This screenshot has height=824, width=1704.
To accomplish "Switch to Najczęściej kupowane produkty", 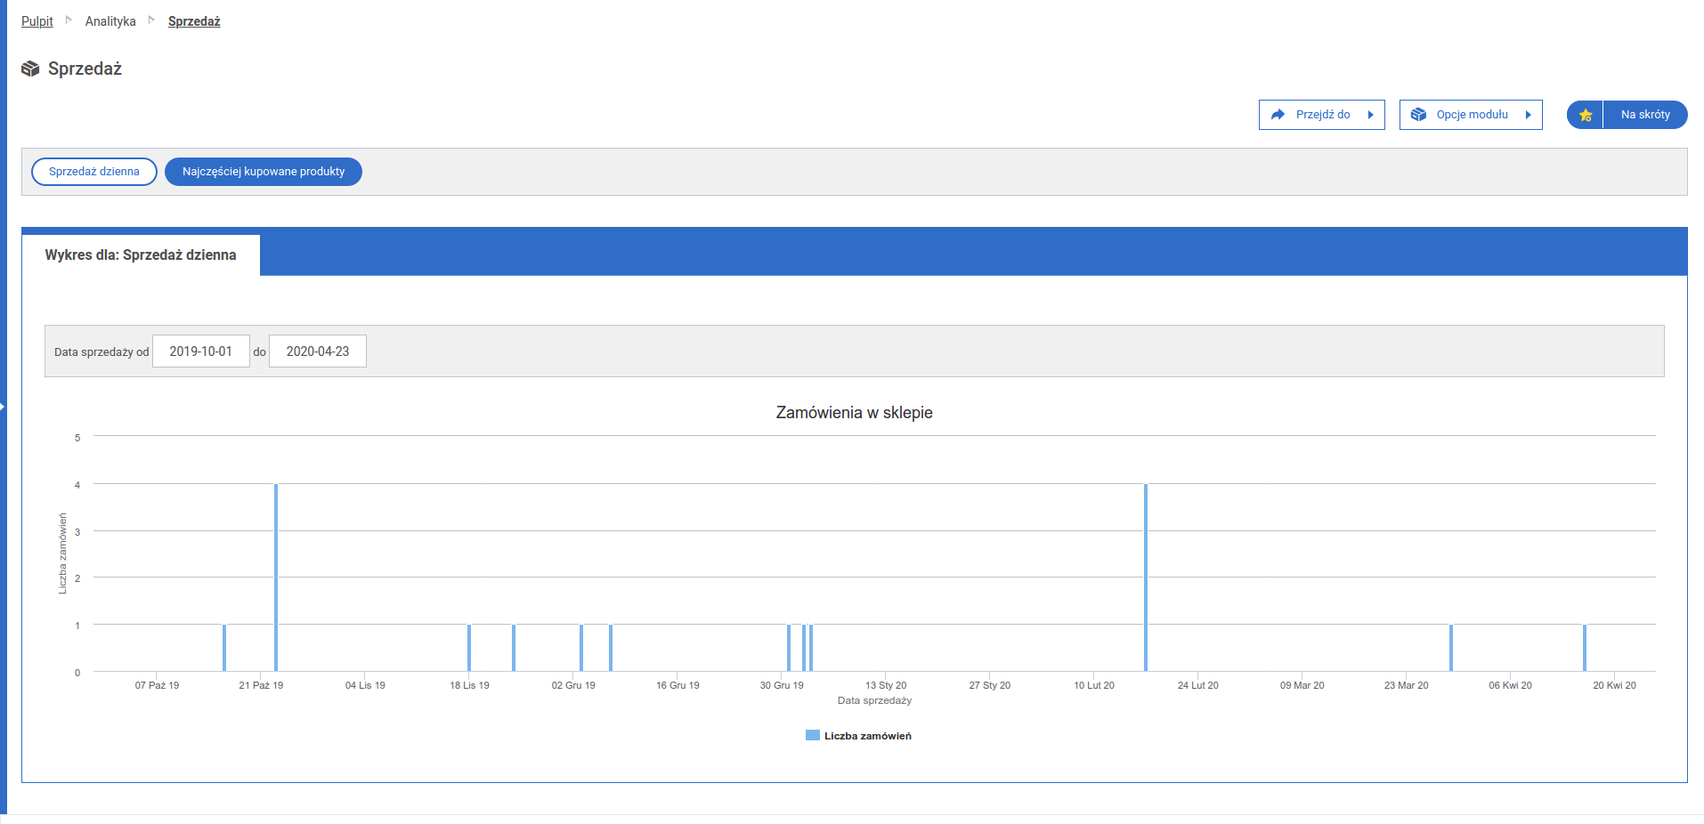I will (264, 172).
